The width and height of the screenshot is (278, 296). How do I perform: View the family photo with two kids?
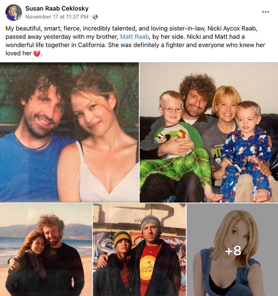(x=209, y=133)
